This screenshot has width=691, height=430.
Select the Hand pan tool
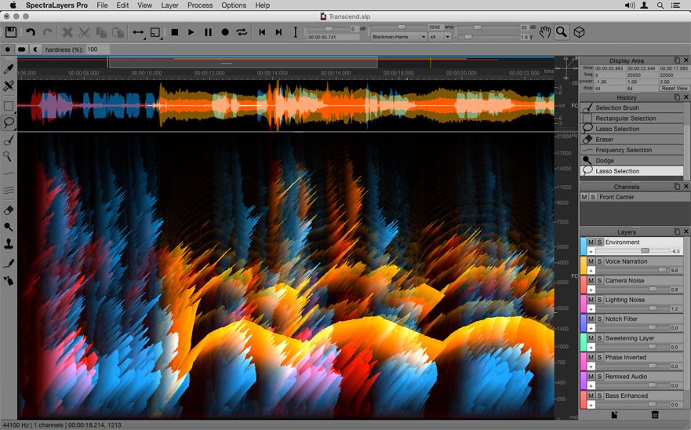pos(545,32)
